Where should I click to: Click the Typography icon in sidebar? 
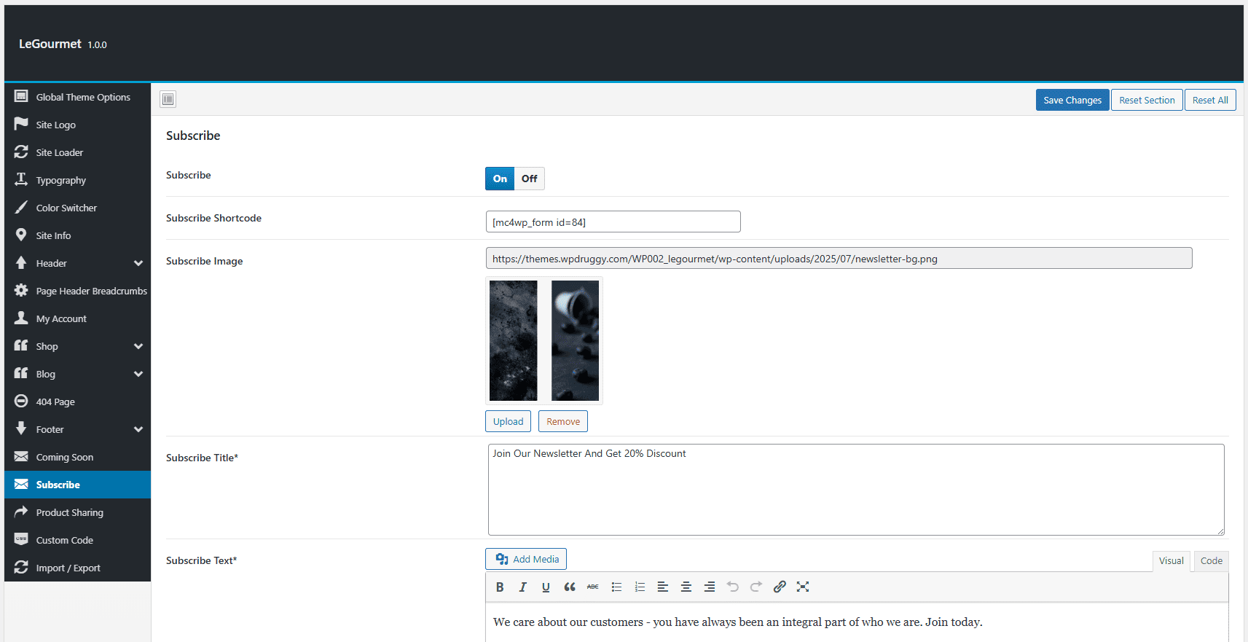(21, 179)
